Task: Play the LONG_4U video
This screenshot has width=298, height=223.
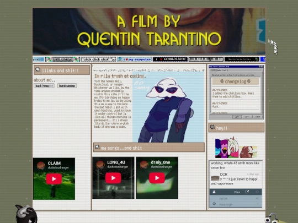Action: pos(113,178)
